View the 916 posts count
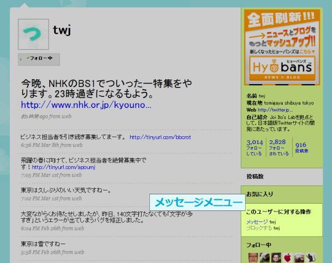The image size is (332, 263). click(302, 147)
